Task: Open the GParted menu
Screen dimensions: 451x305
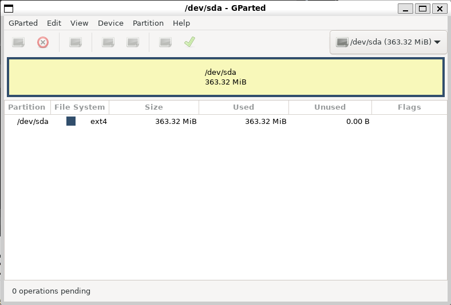Action: pyautogui.click(x=23, y=23)
